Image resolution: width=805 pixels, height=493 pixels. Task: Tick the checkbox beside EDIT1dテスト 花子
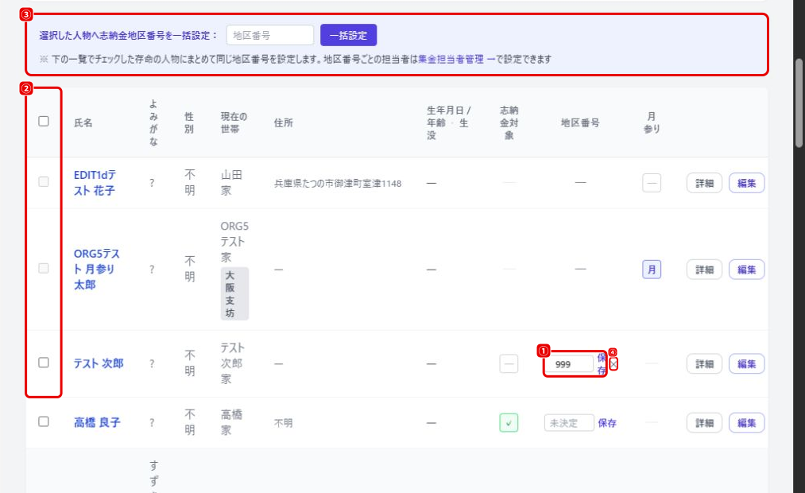click(x=44, y=182)
